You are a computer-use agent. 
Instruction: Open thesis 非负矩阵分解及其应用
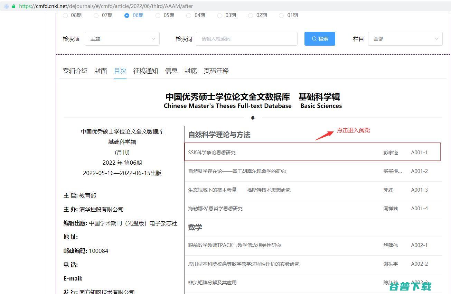(x=212, y=283)
